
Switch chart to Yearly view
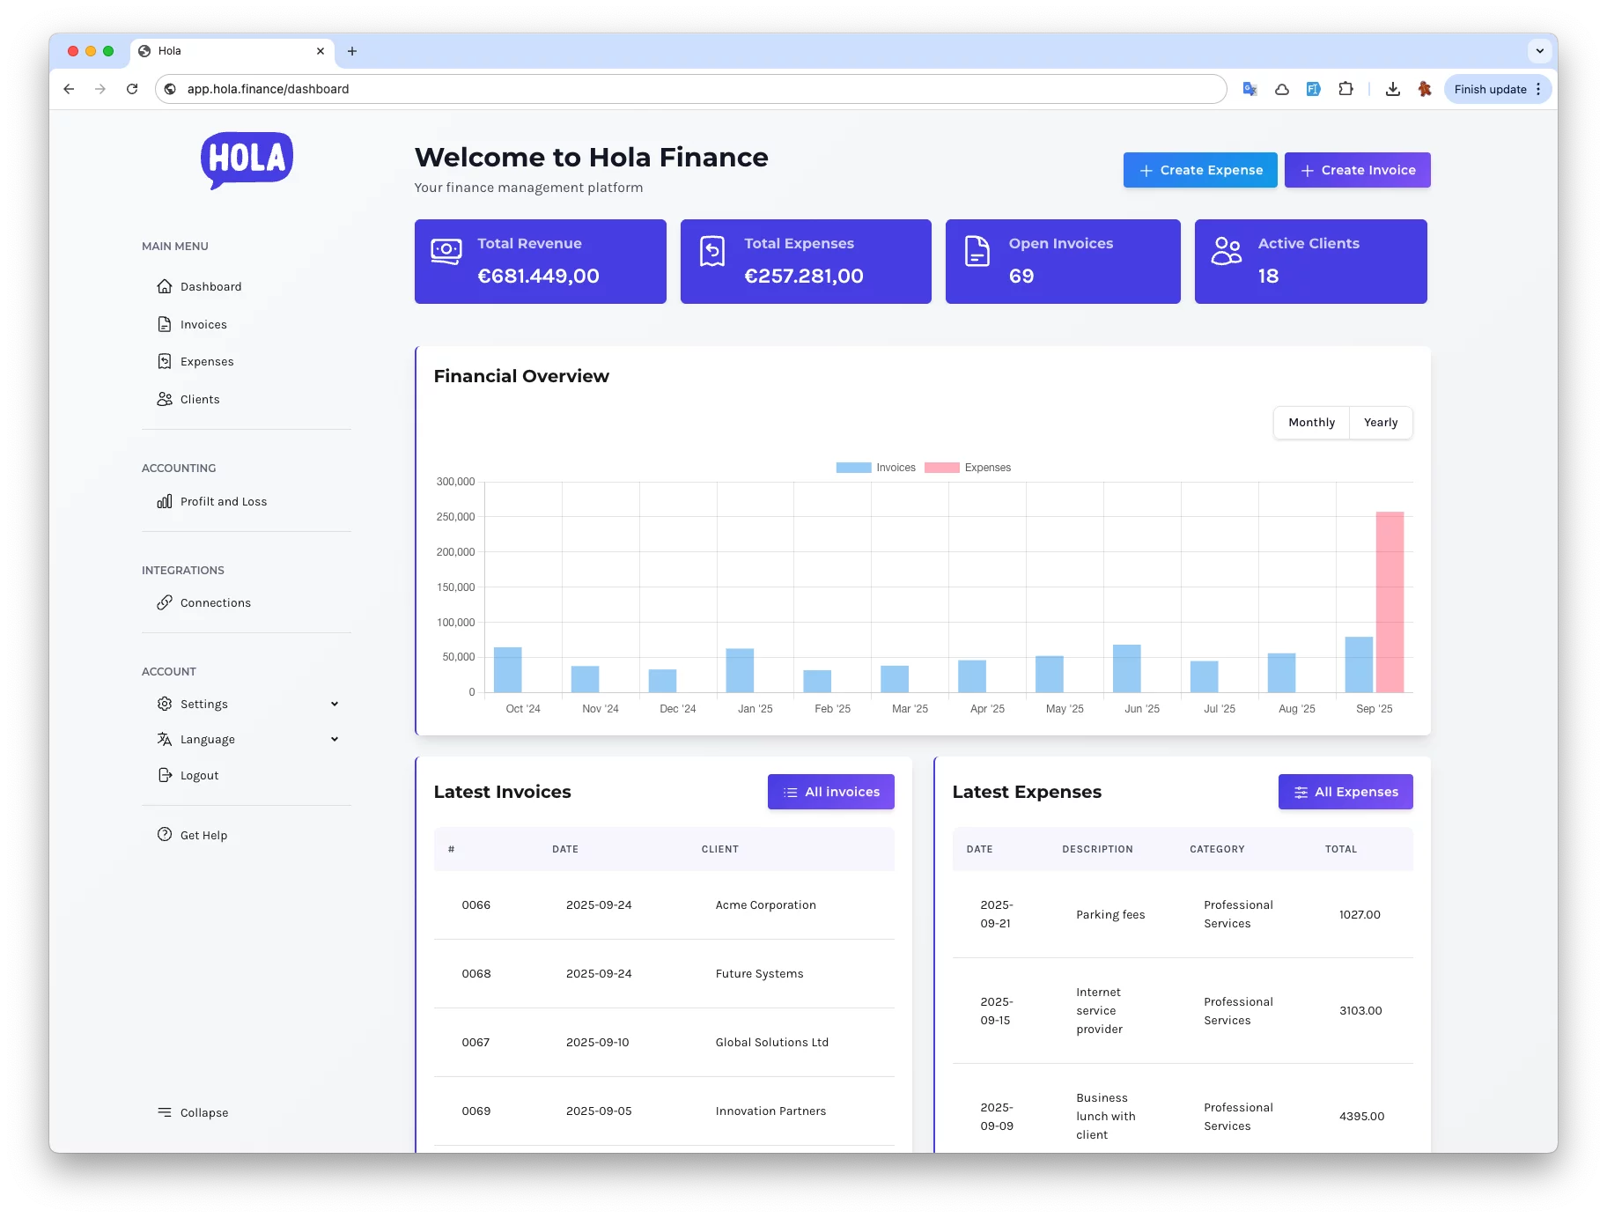point(1380,423)
